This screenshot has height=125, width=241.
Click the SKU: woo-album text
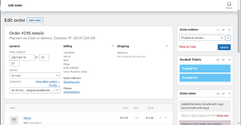32,123
